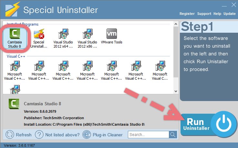This screenshot has height=148, width=238.
Task: Focus the Search input field
Action: tap(149, 135)
